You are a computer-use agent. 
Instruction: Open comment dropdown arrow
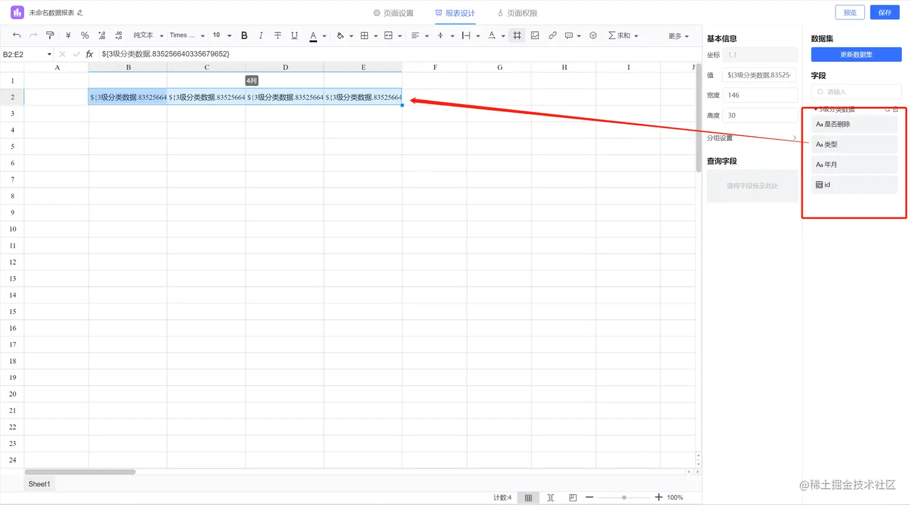pos(579,36)
